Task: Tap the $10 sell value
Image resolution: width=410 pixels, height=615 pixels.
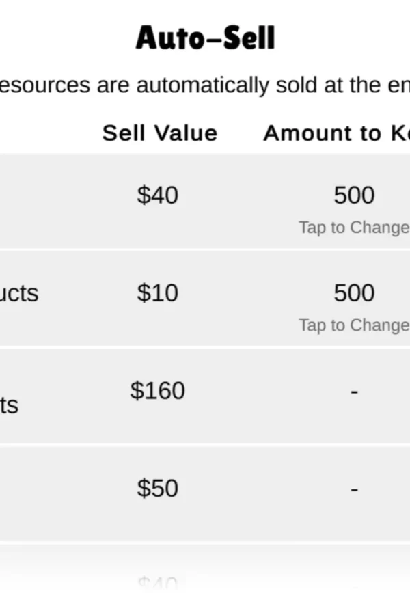Action: click(x=157, y=293)
